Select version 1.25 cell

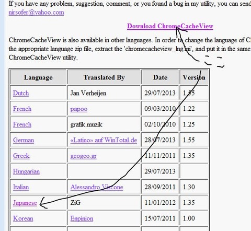pyautogui.click(x=194, y=124)
